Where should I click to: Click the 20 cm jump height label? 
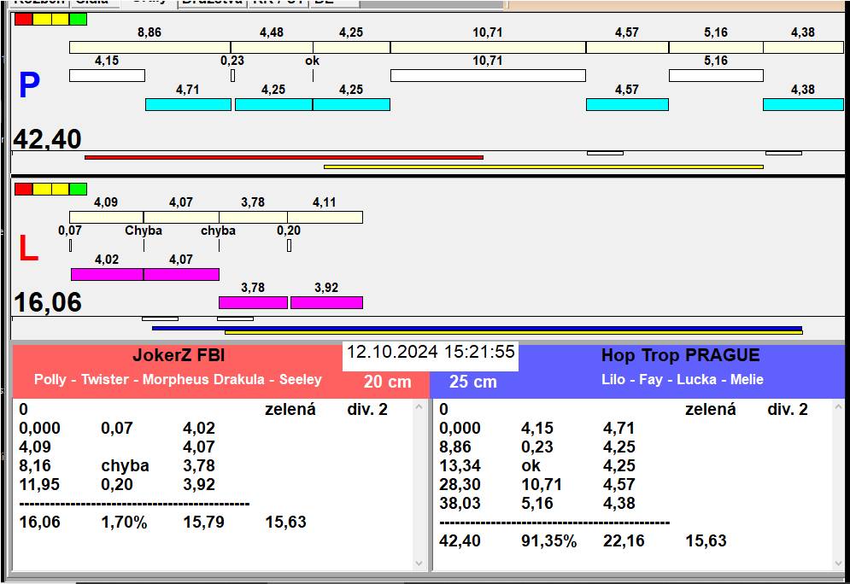(x=388, y=382)
